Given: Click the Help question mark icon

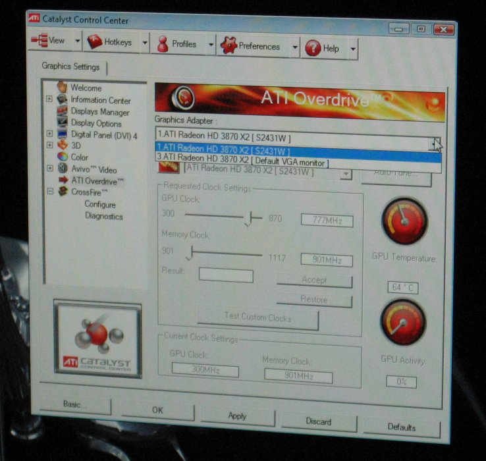Looking at the screenshot, I should (x=313, y=48).
